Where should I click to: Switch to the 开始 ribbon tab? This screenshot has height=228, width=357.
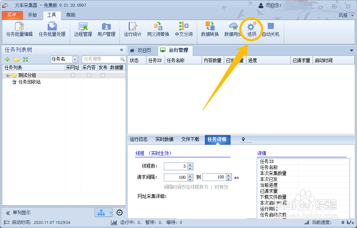pos(32,15)
